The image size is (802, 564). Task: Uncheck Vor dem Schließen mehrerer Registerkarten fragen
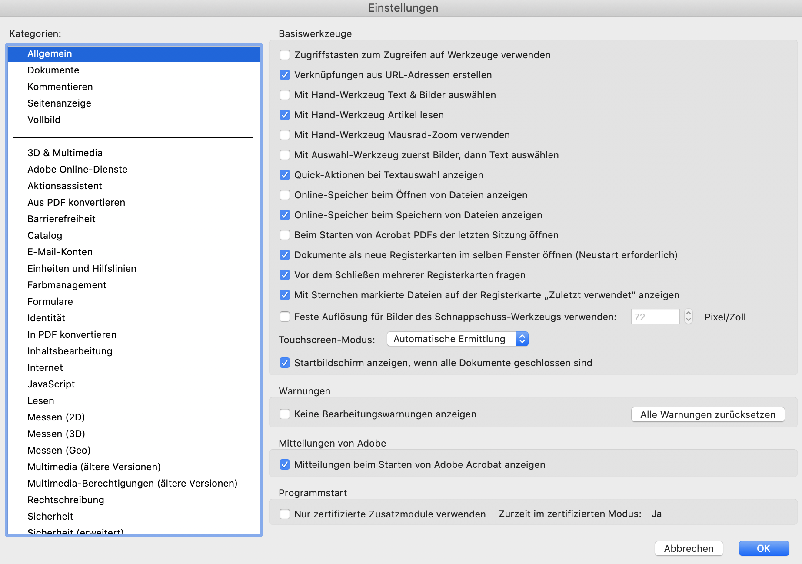pos(285,275)
